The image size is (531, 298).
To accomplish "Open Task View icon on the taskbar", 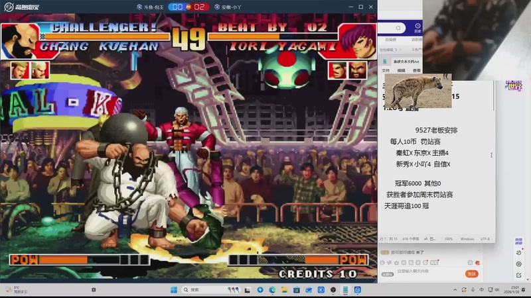I will point(248,290).
